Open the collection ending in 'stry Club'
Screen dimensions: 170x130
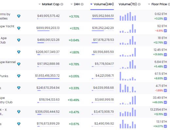(x=6, y=100)
